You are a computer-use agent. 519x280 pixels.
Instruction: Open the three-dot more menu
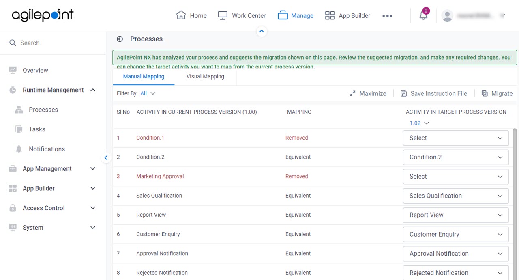click(x=387, y=16)
